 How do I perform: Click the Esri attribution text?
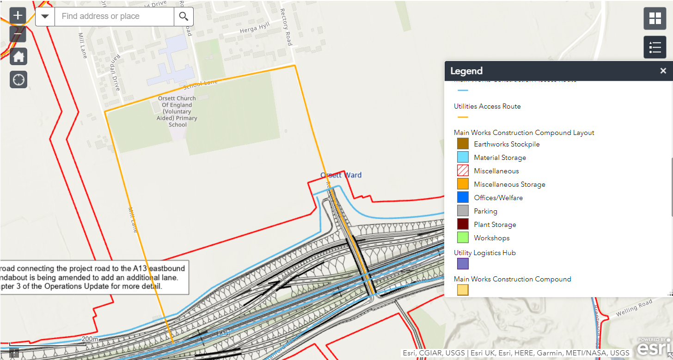tap(516, 353)
